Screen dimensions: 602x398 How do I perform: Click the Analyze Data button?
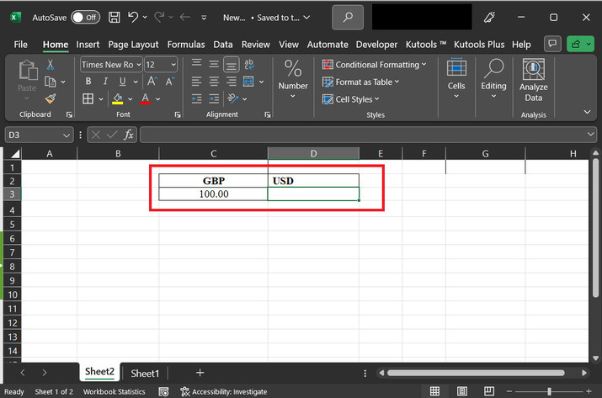tap(533, 81)
